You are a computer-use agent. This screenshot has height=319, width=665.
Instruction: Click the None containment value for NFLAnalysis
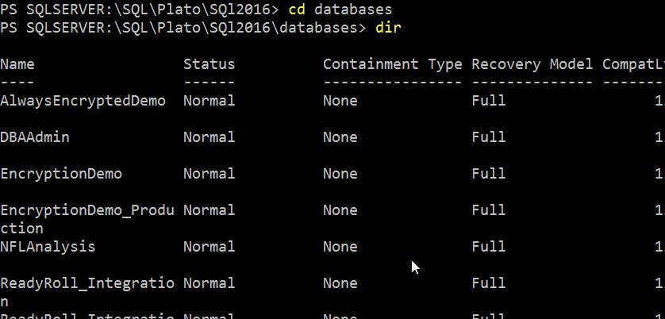(340, 247)
